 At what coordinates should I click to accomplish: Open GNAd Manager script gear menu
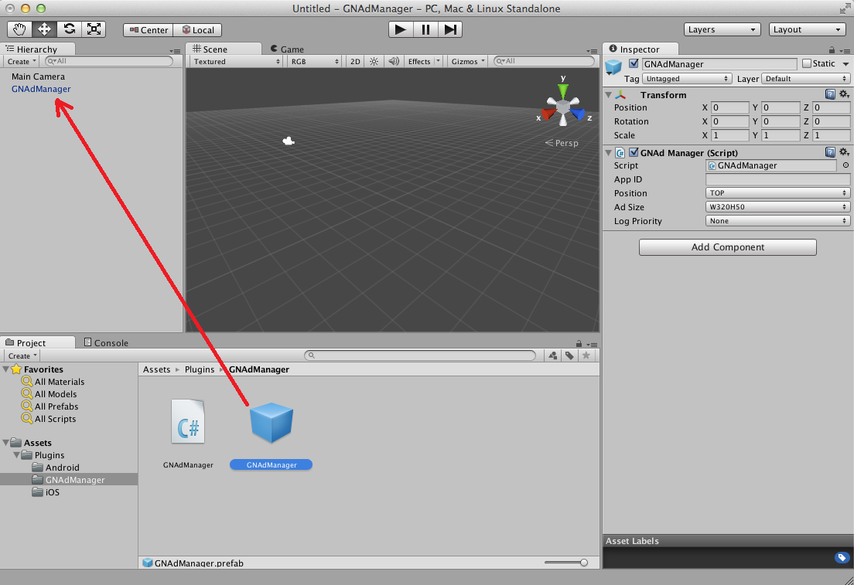click(844, 152)
